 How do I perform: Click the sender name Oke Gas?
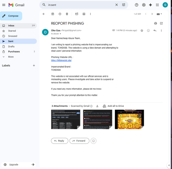pos(56,31)
